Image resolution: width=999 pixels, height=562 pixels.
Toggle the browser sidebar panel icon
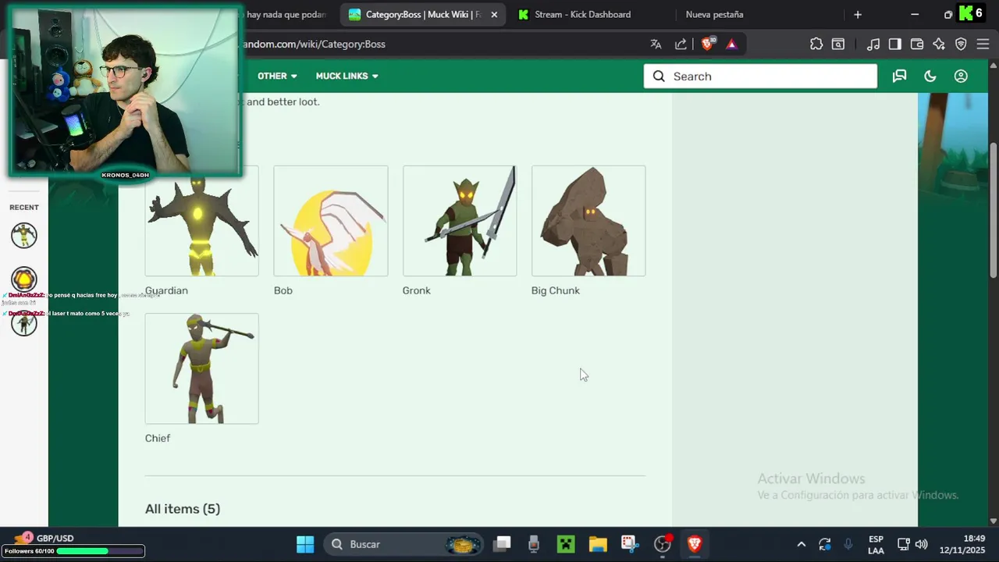[895, 44]
